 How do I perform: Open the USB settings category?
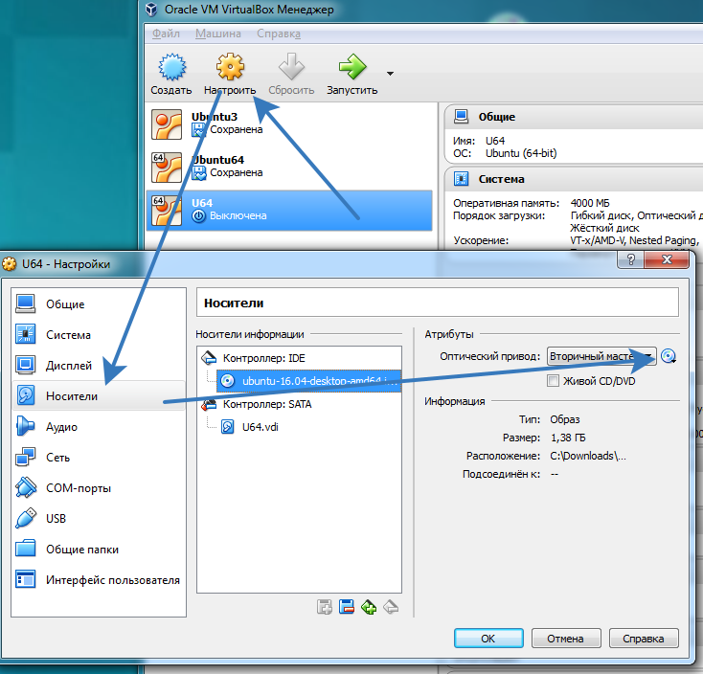coord(57,519)
